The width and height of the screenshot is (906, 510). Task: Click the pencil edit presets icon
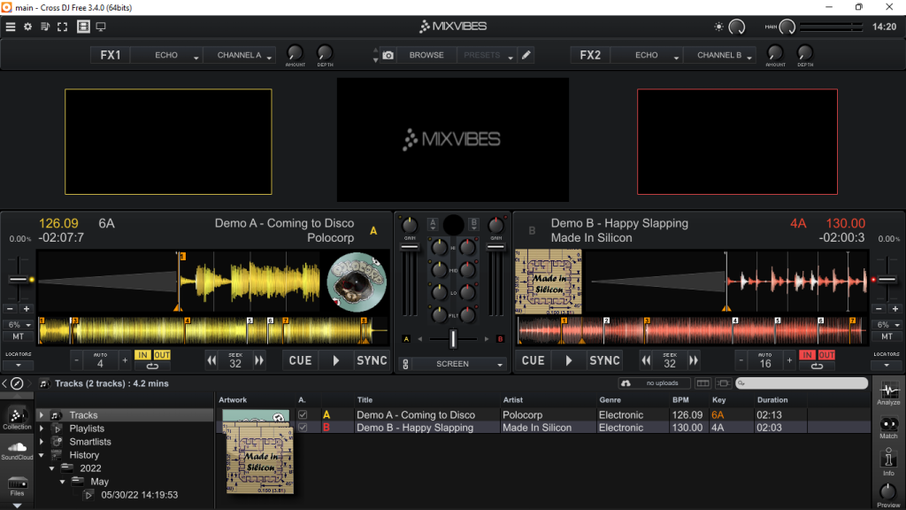tap(526, 55)
